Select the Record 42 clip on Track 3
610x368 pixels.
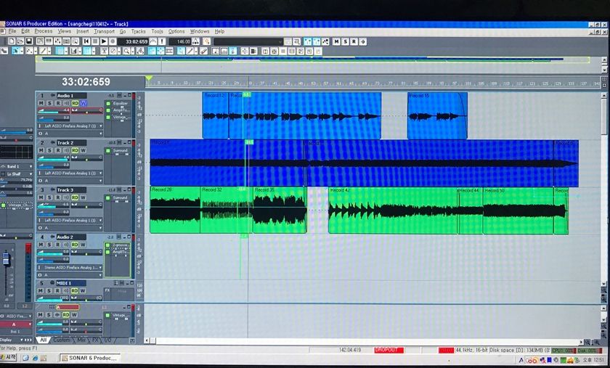(393, 210)
